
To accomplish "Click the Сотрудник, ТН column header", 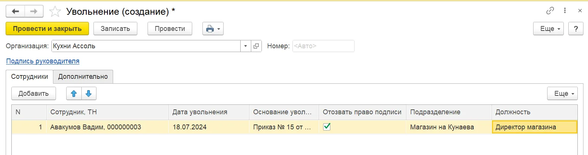I will [107, 112].
